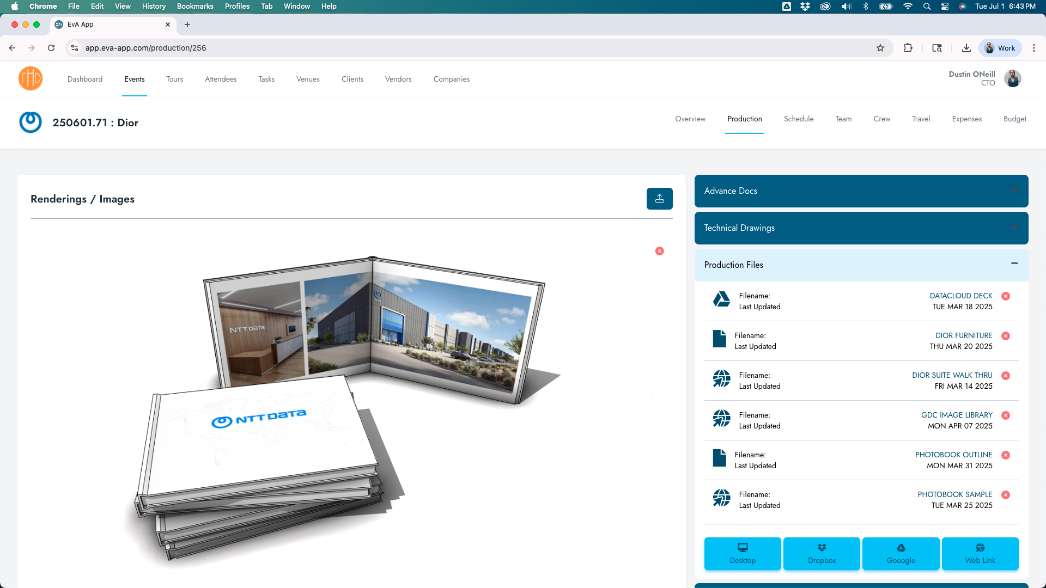Open the Crew tab
Viewport: 1046px width, 588px height.
881,119
